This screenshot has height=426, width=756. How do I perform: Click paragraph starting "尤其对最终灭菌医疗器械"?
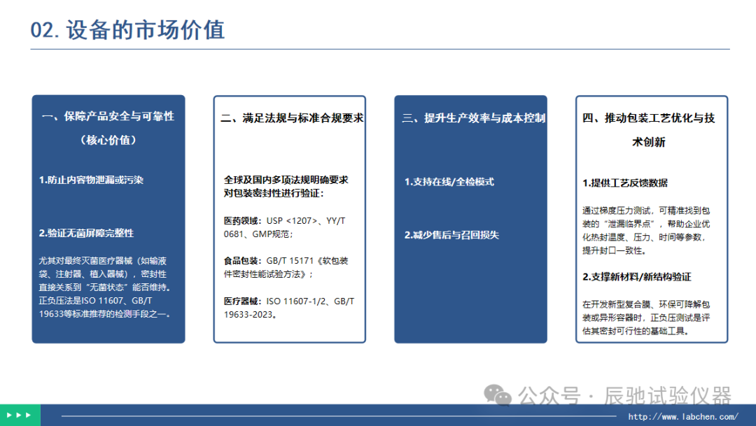(x=105, y=287)
